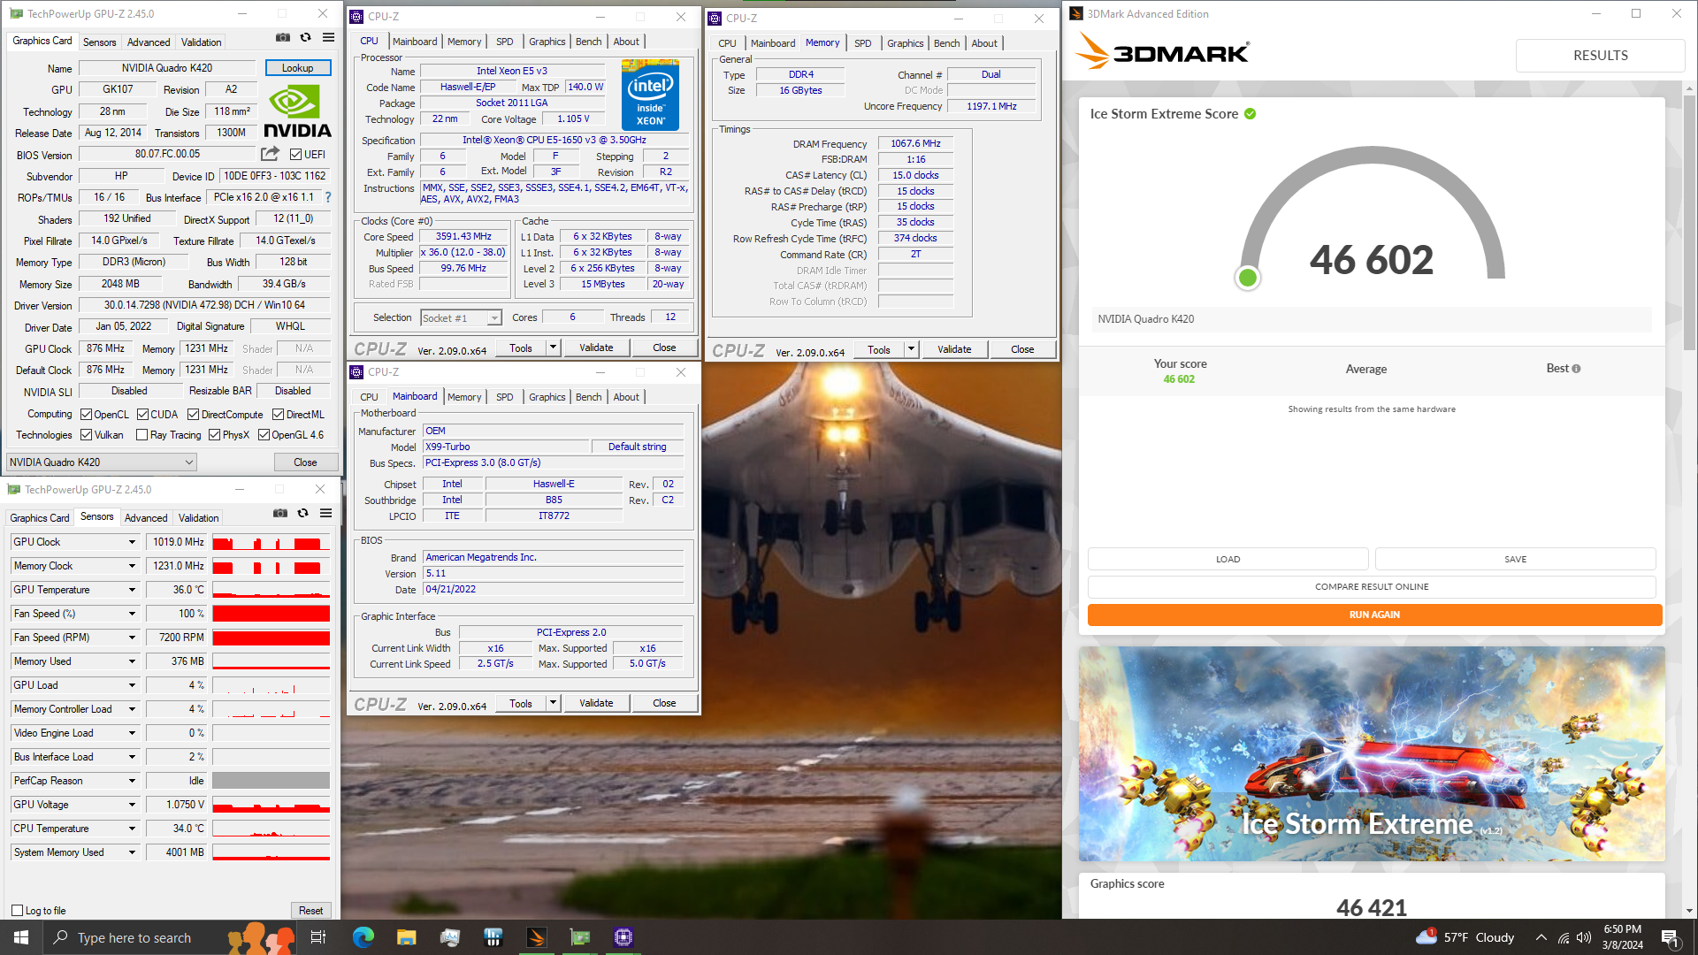This screenshot has height=955, width=1698.
Task: Click the Lookup button in GPU-Z
Action: [298, 68]
